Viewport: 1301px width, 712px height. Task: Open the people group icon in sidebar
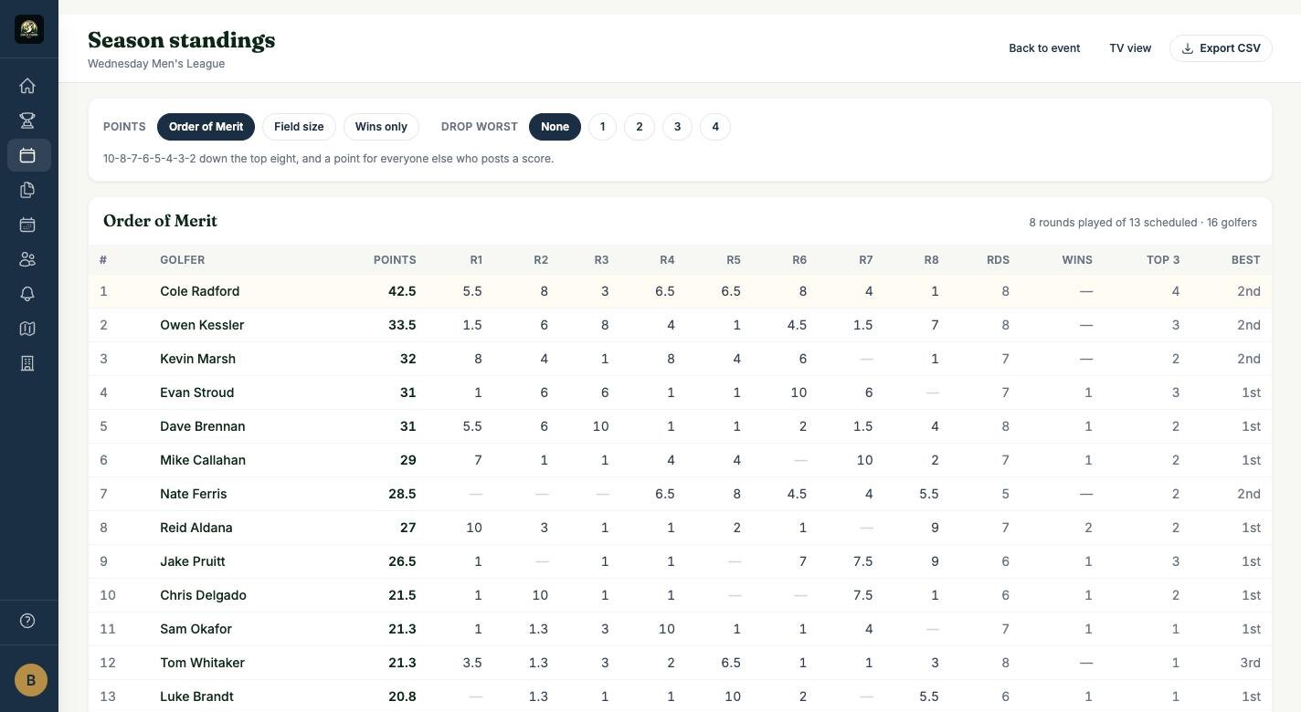27,259
